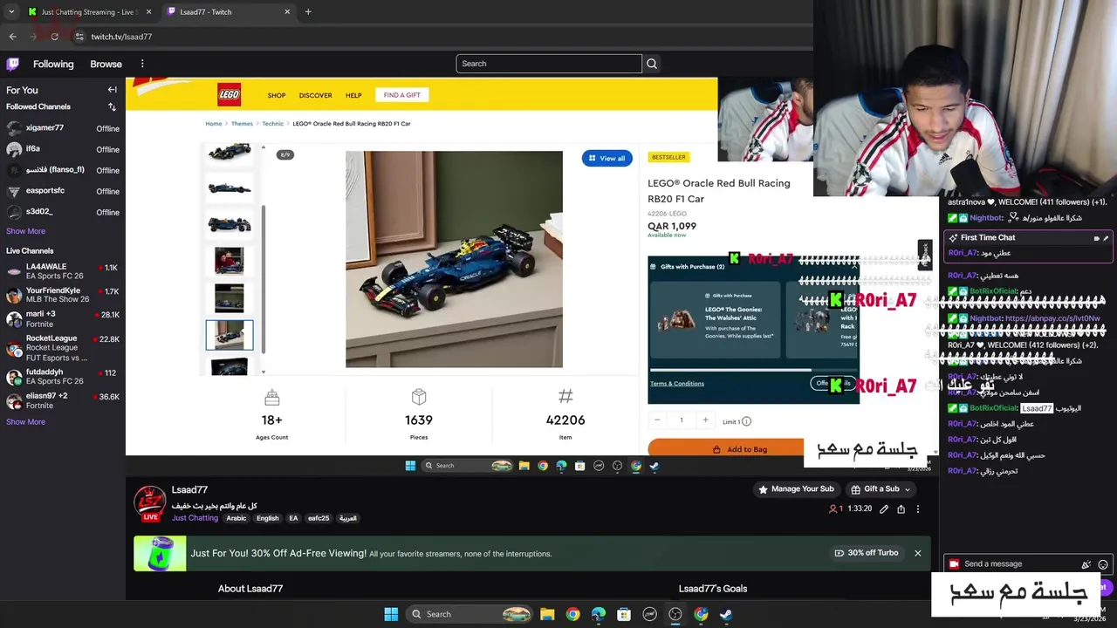The width and height of the screenshot is (1117, 628).
Task: Open Microsoft Store from taskbar
Action: click(x=624, y=614)
